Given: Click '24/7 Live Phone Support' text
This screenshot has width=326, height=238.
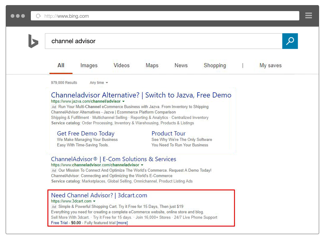Looking at the screenshot, I should click(x=196, y=218).
